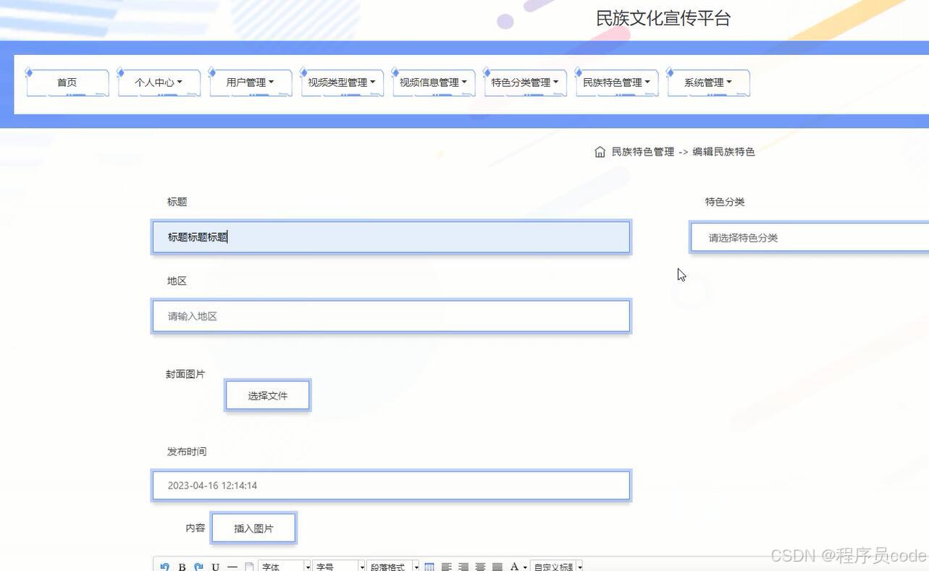Screen dimensions: 929x571
Task: Click the home breadcrumb icon
Action: [x=600, y=151]
